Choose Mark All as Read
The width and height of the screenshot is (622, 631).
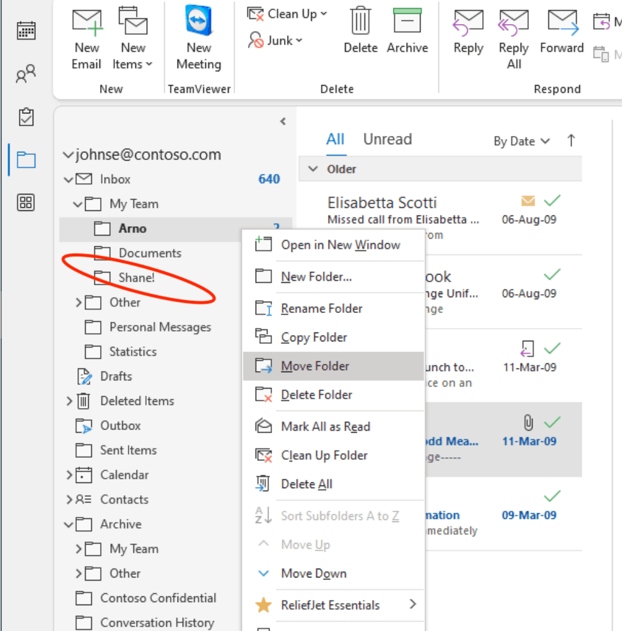coord(334,426)
